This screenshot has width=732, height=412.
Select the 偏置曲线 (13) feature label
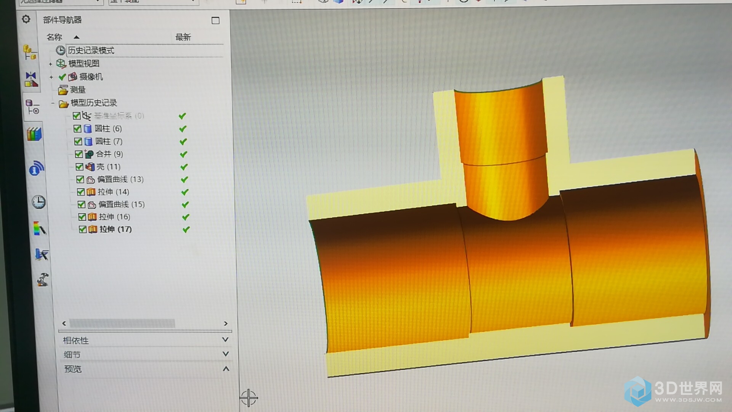(x=120, y=179)
